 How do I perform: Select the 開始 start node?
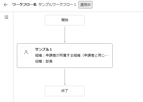click(x=65, y=20)
